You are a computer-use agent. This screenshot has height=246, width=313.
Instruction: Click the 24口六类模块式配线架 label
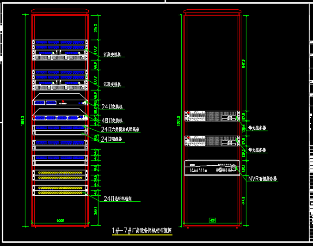pyautogui.click(x=120, y=129)
